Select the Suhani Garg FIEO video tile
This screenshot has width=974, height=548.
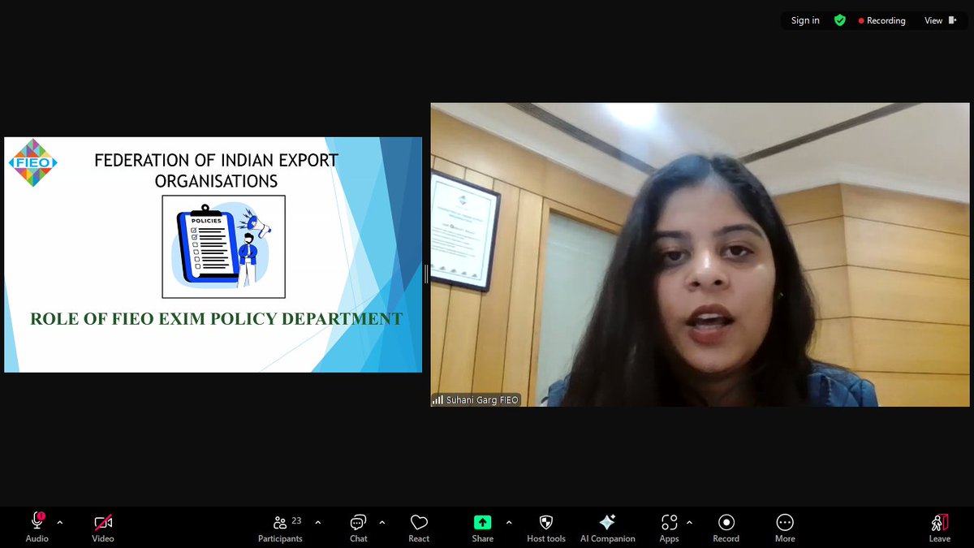(x=701, y=255)
